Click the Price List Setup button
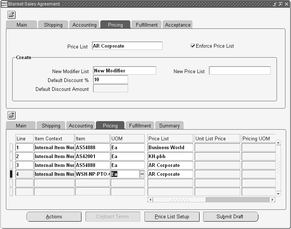The image size is (291, 229). 172,216
